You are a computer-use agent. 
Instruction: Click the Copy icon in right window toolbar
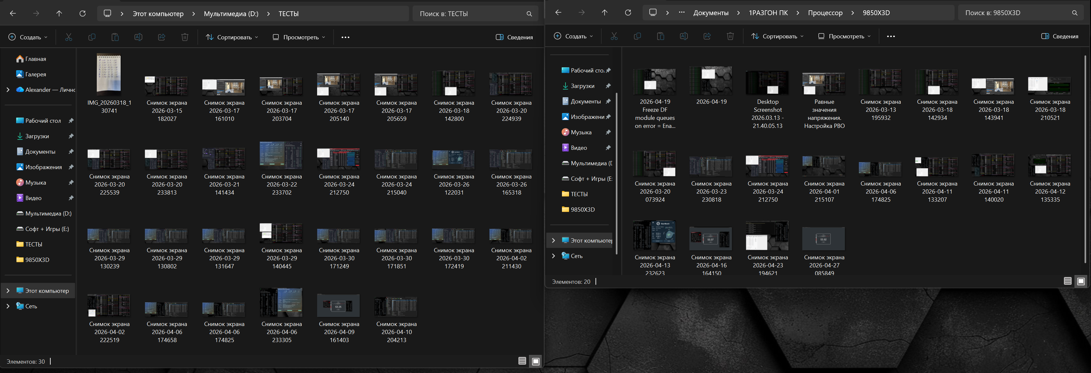point(637,36)
